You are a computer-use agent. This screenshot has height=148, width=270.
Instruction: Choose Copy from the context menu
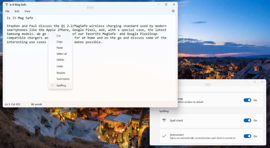[x=60, y=42]
